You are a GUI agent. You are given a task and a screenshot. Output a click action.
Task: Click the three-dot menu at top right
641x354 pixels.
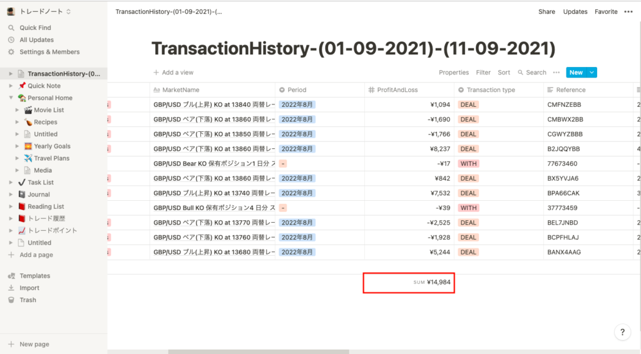628,11
